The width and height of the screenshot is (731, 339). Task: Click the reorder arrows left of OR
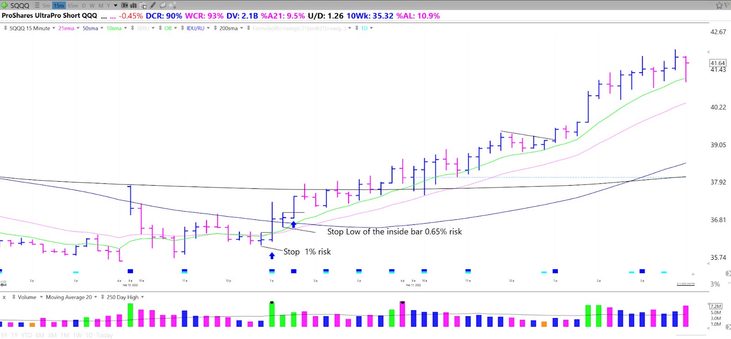coord(160,28)
